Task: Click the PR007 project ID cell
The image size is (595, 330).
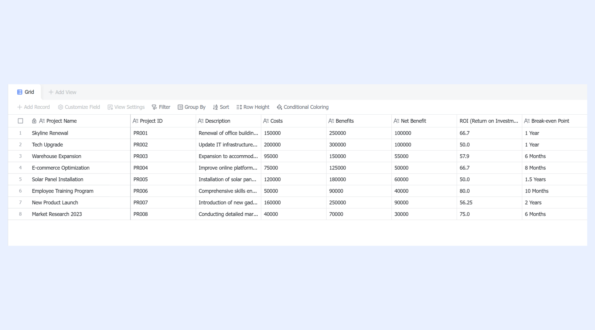Action: 163,202
